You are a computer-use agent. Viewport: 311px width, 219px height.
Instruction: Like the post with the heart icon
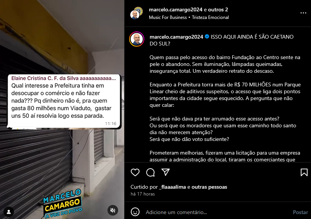pyautogui.click(x=135, y=172)
